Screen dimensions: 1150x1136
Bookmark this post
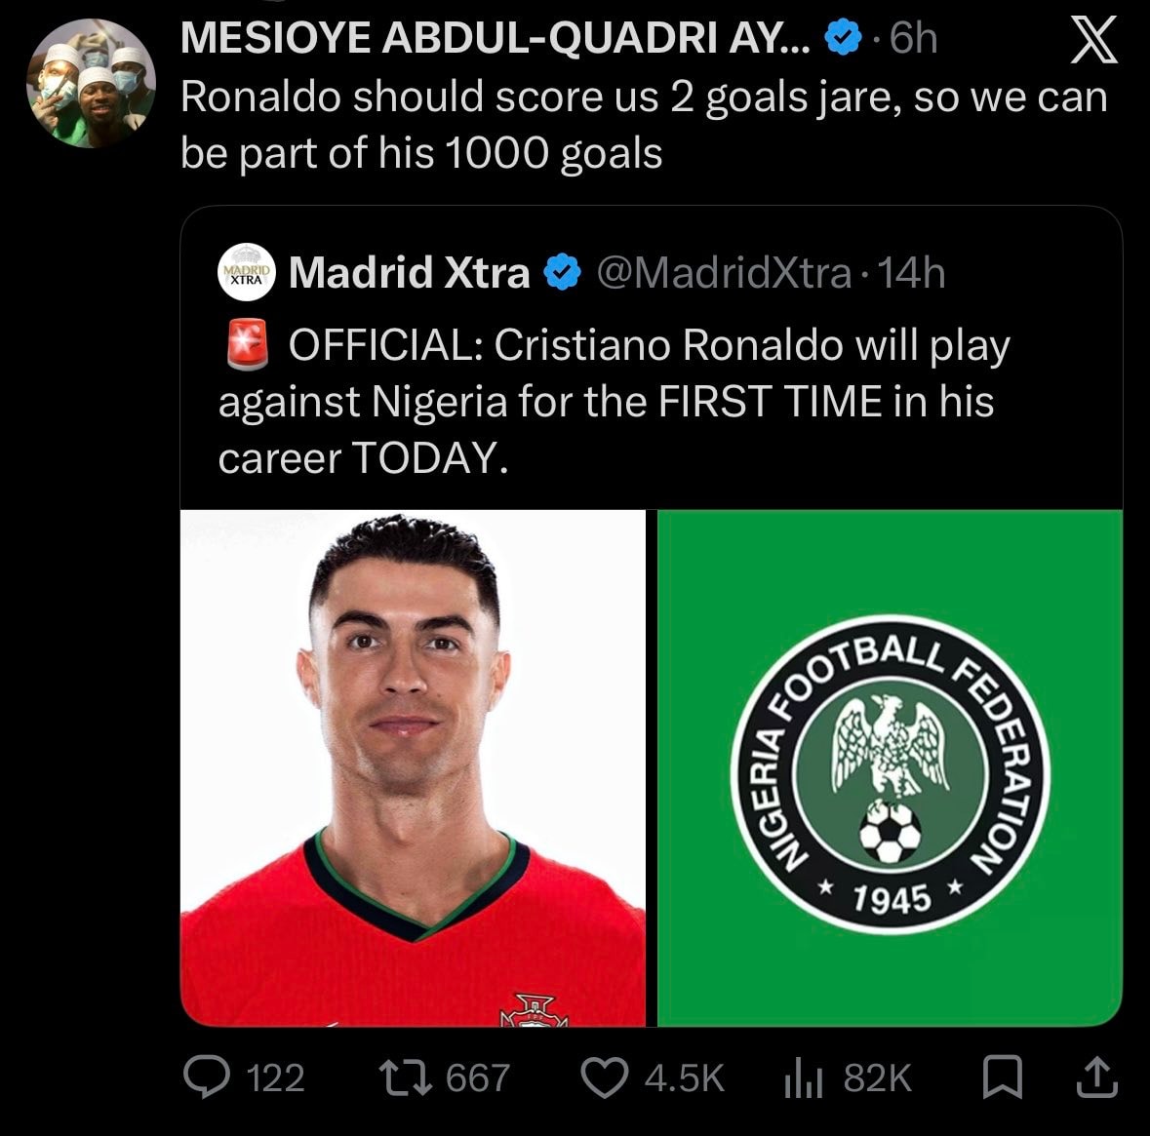1003,1077
